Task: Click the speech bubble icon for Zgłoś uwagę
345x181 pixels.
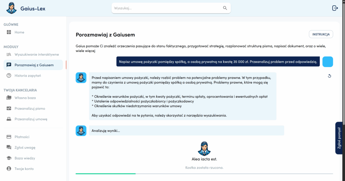Action: [9, 147]
